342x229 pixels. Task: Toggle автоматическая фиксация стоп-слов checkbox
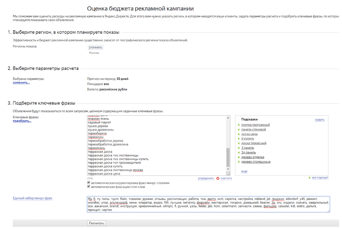[x=88, y=187]
